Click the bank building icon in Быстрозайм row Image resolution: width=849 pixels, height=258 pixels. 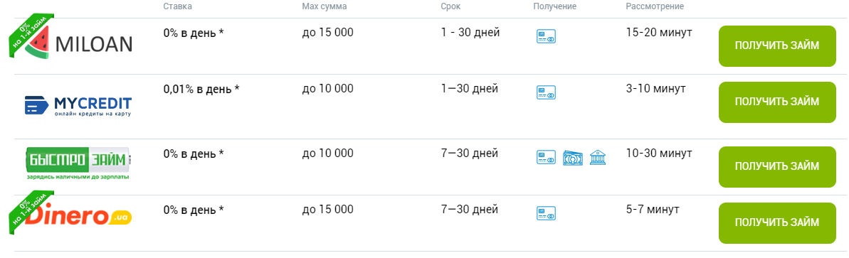(598, 157)
